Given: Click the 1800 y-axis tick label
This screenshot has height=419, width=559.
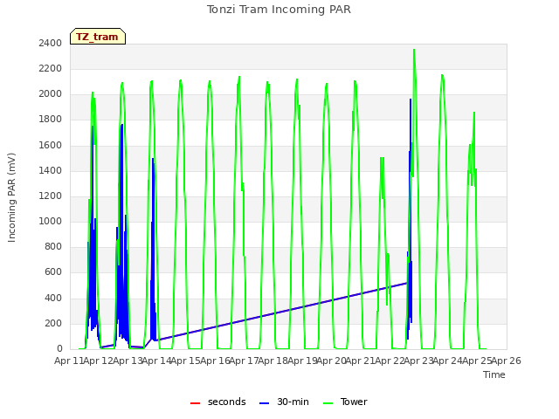Looking at the screenshot, I should coord(51,120).
